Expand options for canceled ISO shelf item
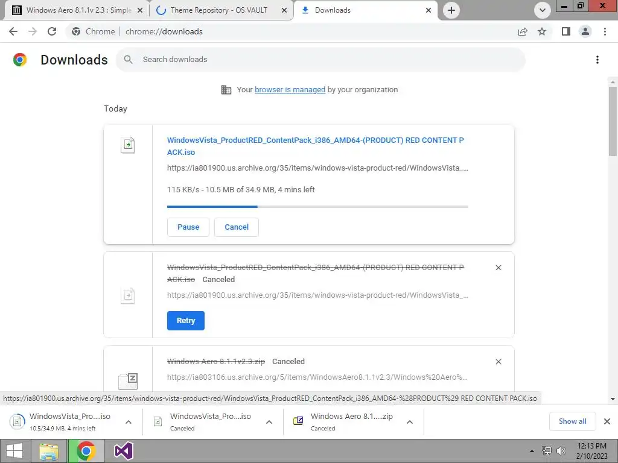 (269, 422)
